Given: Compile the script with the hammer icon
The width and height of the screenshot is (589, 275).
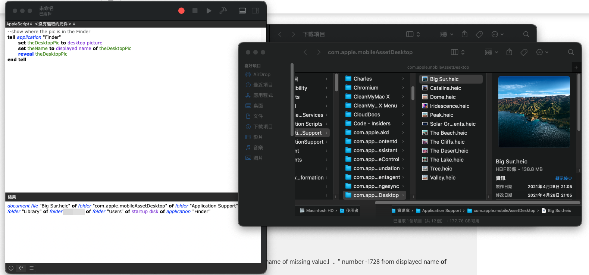Looking at the screenshot, I should (x=223, y=11).
